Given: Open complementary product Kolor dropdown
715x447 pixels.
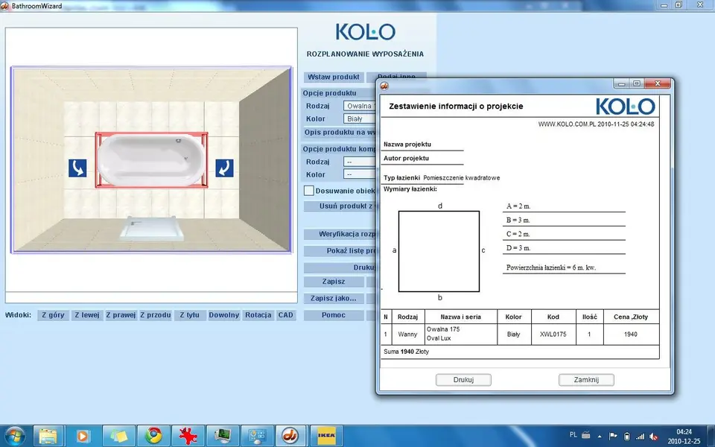Looking at the screenshot, I should (360, 174).
